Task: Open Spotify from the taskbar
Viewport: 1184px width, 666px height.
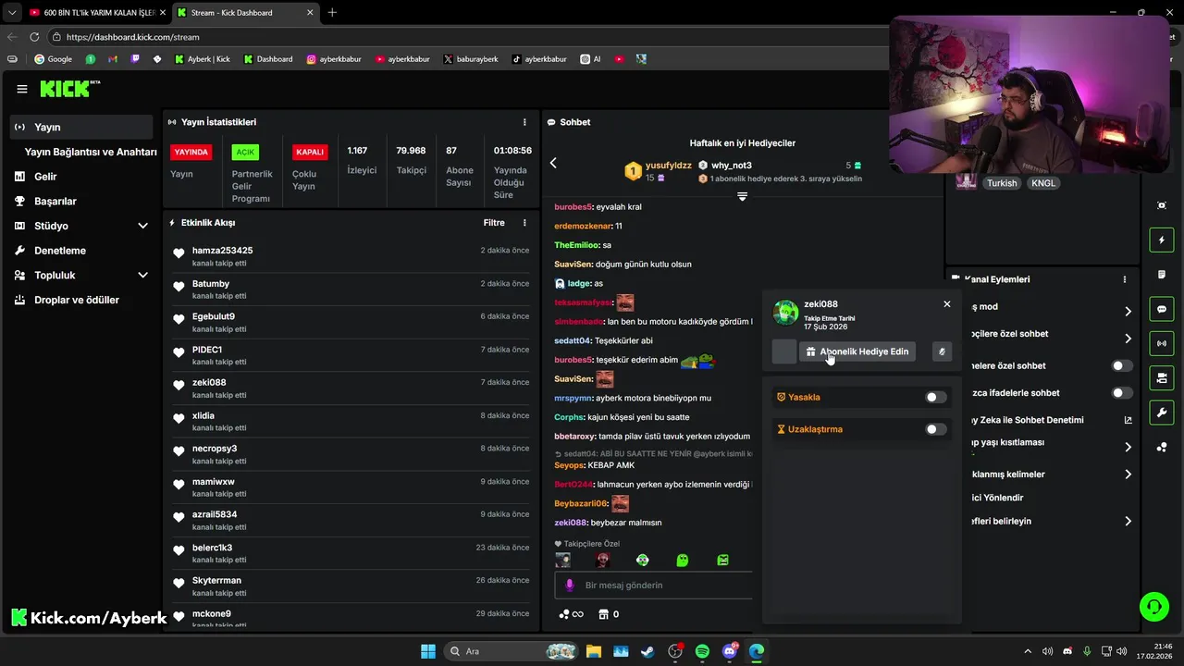Action: point(702,651)
